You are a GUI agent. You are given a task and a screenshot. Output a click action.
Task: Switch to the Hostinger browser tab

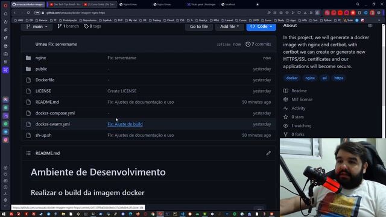pyautogui.click(x=201, y=4)
